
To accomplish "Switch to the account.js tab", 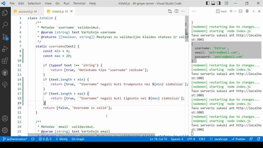I will click(28, 12).
